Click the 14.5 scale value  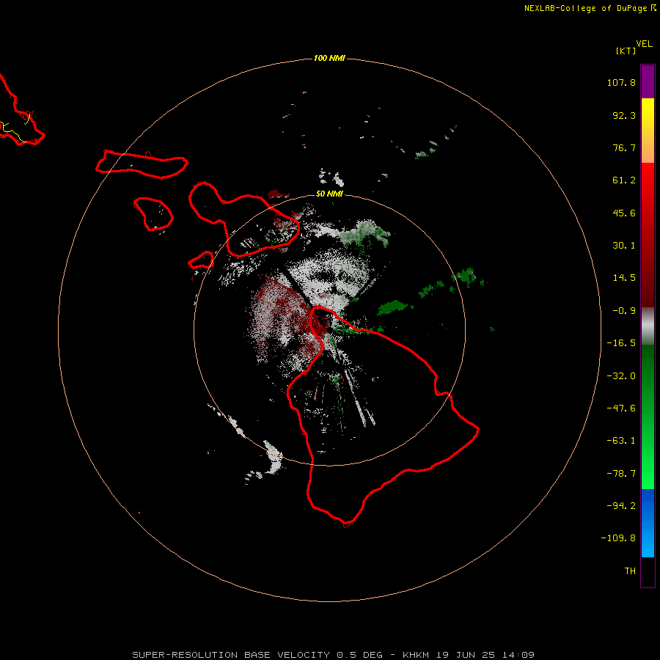click(624, 278)
